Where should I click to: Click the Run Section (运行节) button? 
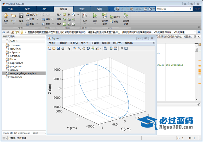click(115, 17)
